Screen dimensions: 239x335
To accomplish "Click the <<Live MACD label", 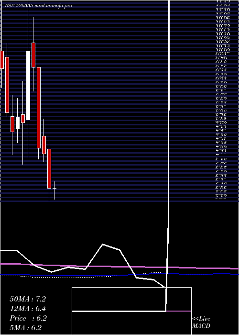I will (201, 323).
